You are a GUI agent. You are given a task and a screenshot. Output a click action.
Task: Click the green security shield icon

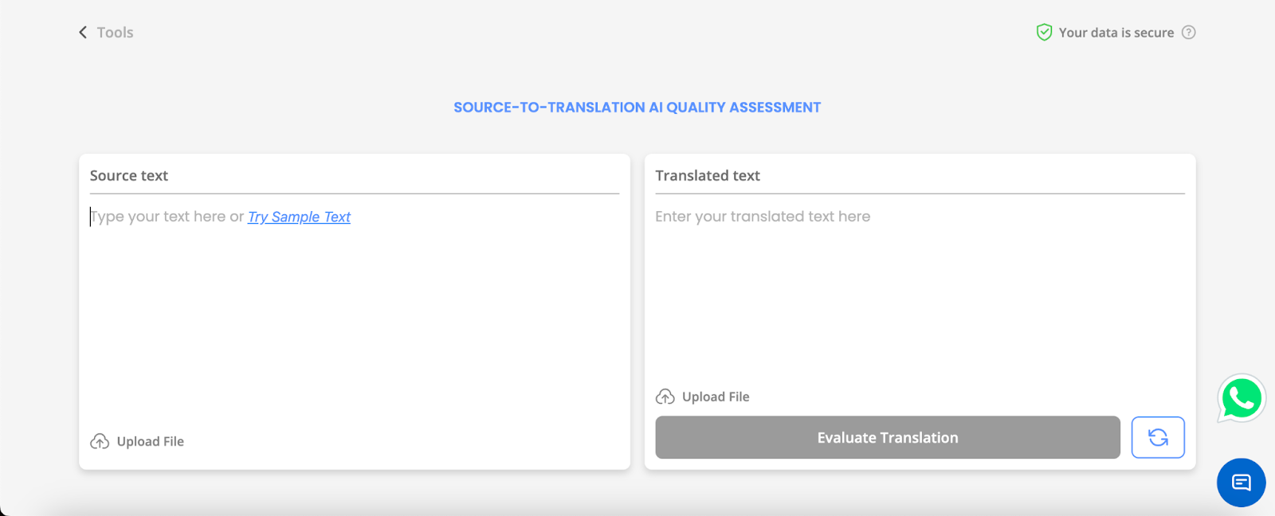pos(1044,33)
